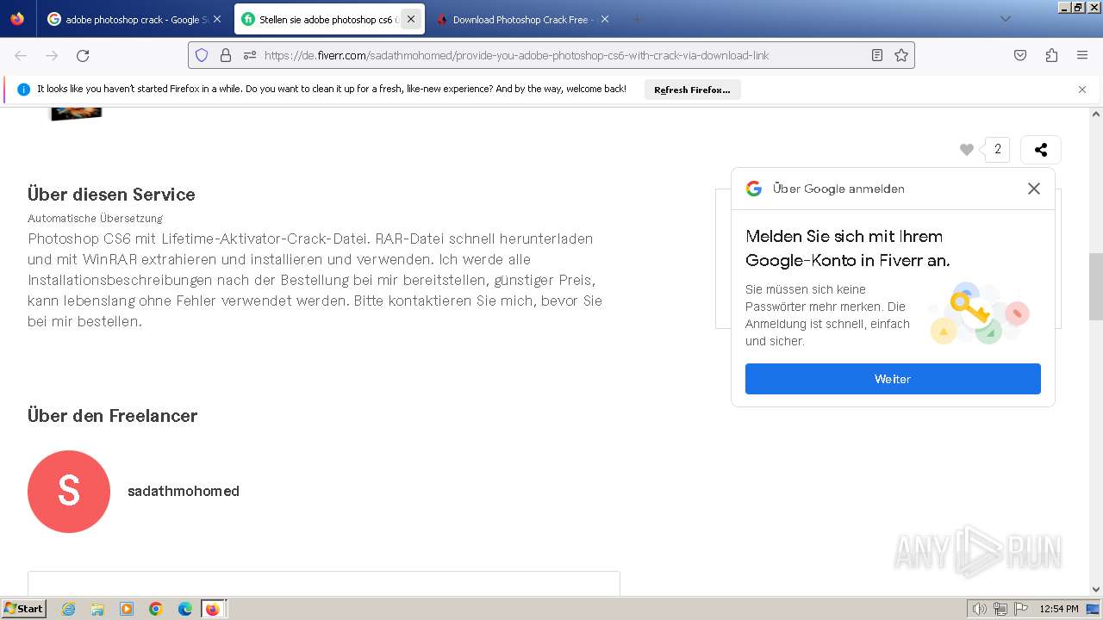1103x620 pixels.
Task: Like the gig with heart icon
Action: (967, 150)
